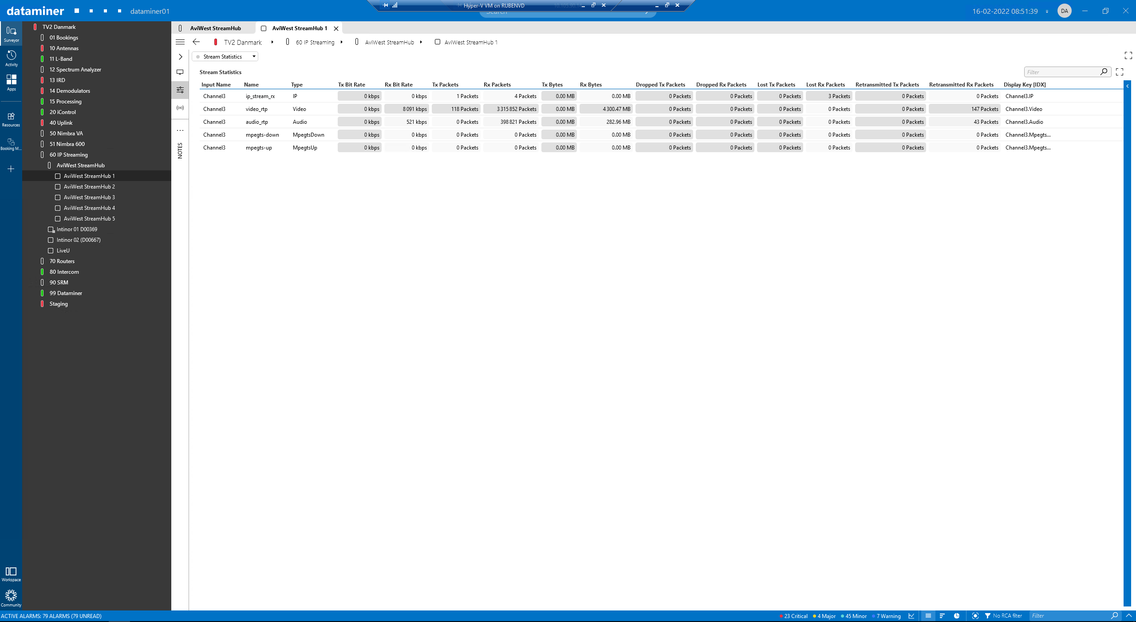Maximize the Stream Statistics table
1136x622 pixels.
pos(1120,72)
